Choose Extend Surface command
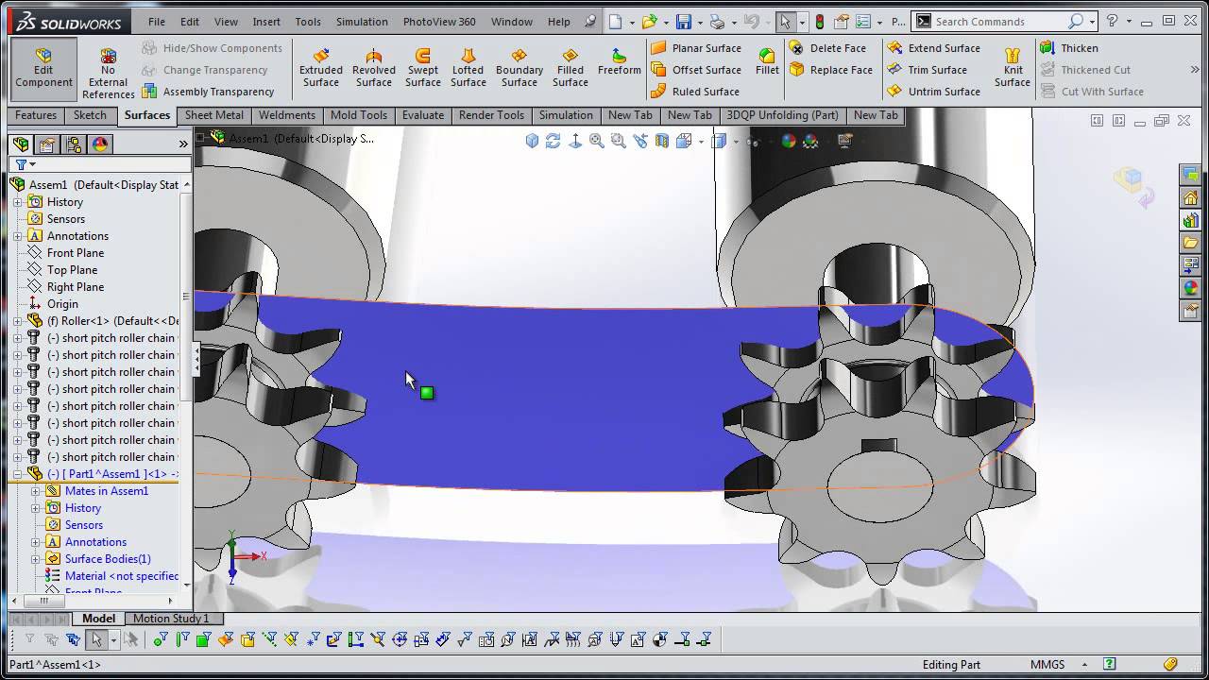This screenshot has width=1209, height=680. pyautogui.click(x=934, y=48)
